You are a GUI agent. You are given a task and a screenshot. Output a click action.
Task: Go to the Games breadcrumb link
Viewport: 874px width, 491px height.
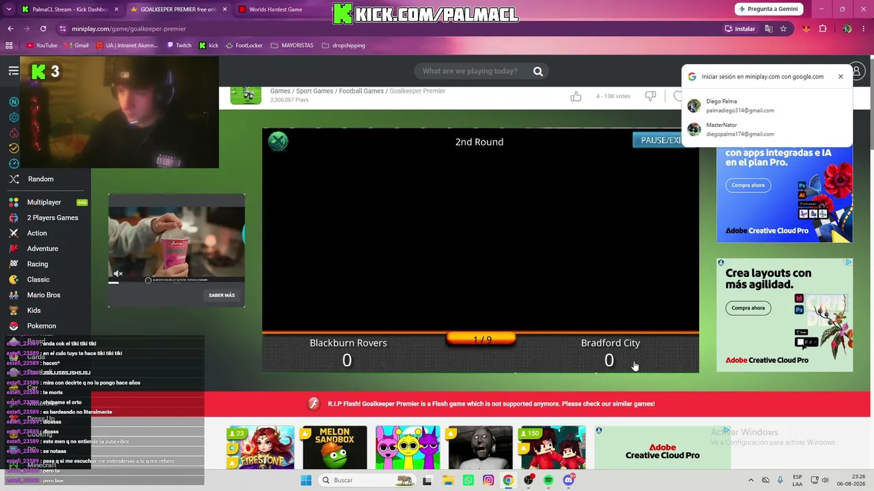point(280,91)
